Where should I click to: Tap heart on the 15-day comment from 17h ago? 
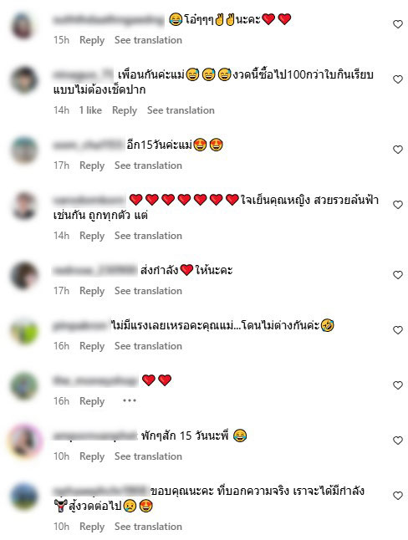tap(398, 150)
